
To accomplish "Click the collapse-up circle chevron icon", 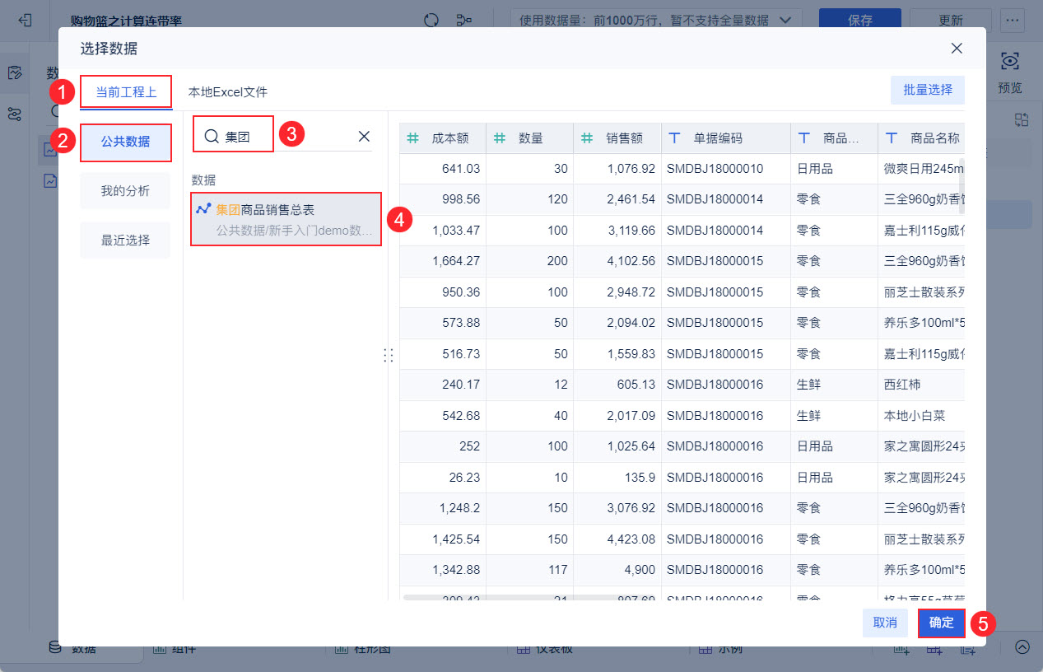I will [x=1022, y=647].
